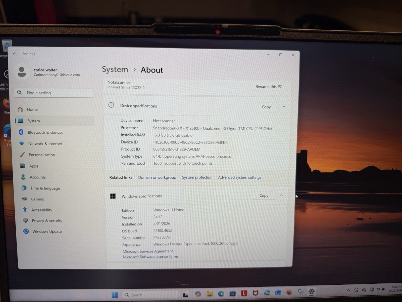Launch Firefox from the taskbar
402x302 pixels.
tap(289, 292)
